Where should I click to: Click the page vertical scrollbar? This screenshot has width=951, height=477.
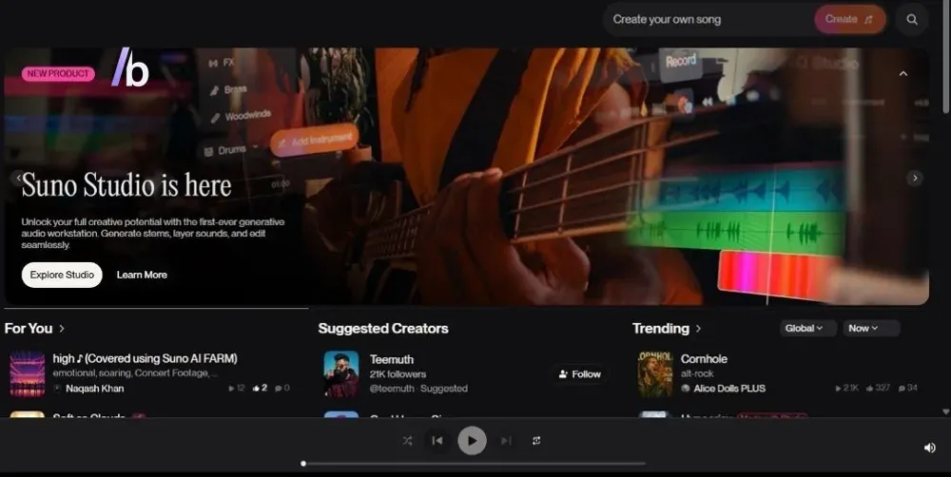pos(945,58)
